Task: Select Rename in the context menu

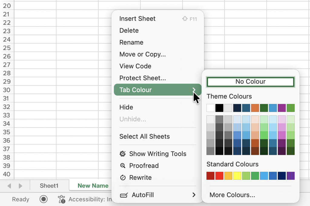Action: pos(131,42)
